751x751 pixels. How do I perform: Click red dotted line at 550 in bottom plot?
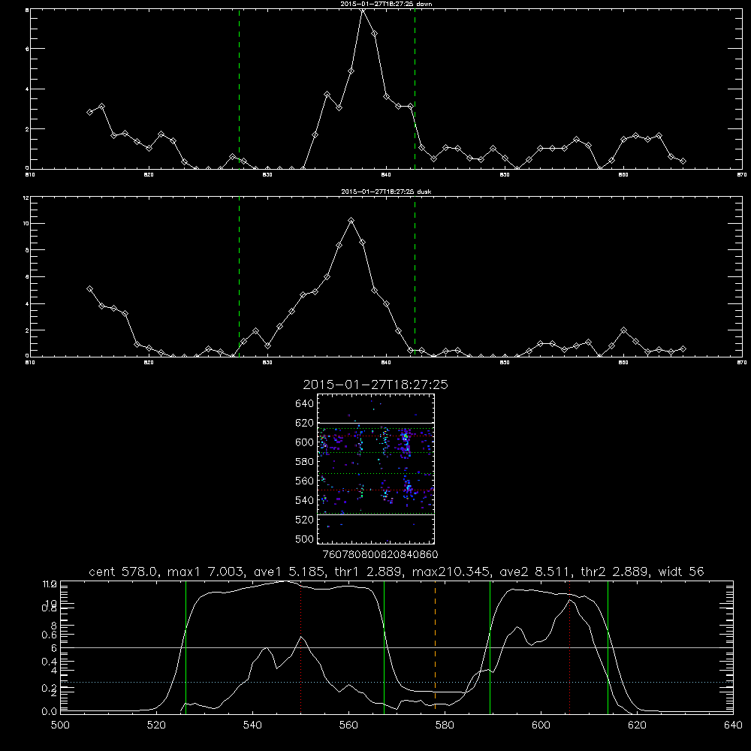301,647
